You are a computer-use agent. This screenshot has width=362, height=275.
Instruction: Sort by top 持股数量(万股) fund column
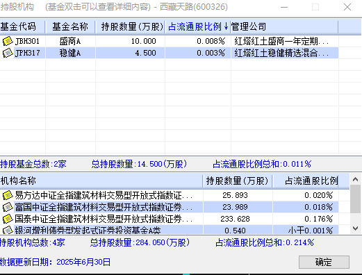coord(130,26)
